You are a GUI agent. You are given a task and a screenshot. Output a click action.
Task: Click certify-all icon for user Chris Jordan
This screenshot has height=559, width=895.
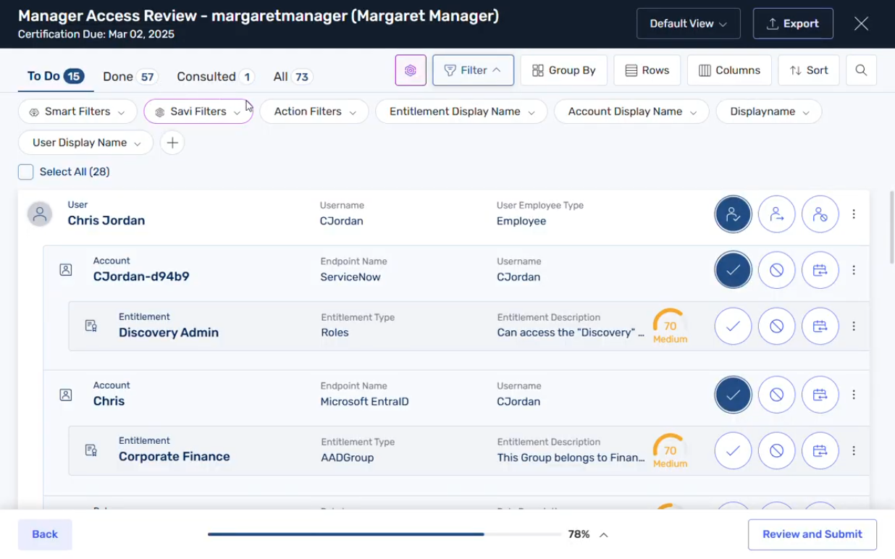coord(733,214)
